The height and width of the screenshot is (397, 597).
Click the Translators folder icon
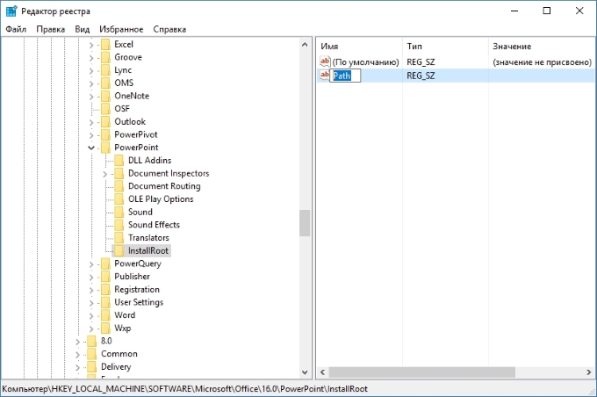(119, 238)
